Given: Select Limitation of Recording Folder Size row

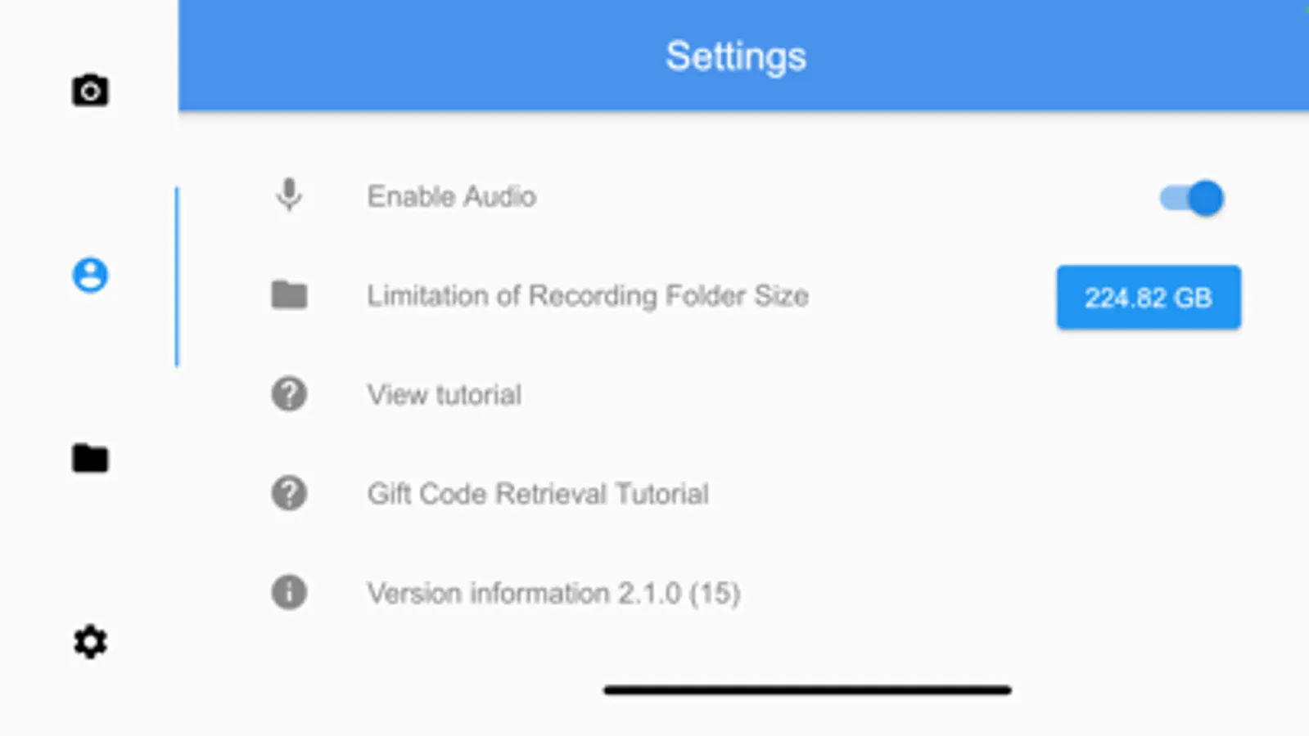Looking at the screenshot, I should point(743,295).
